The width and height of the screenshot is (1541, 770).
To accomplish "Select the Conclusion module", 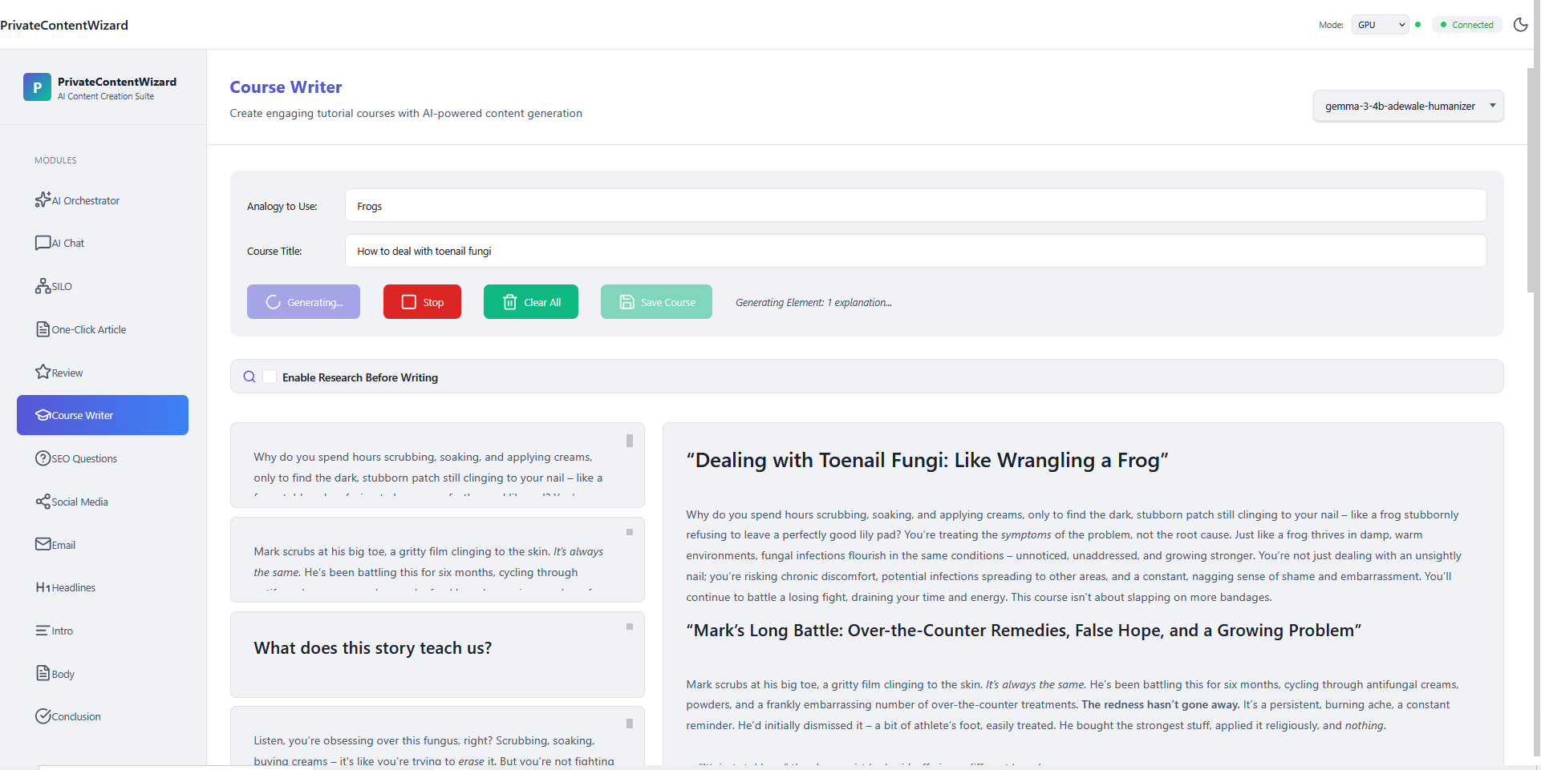I will [x=67, y=716].
